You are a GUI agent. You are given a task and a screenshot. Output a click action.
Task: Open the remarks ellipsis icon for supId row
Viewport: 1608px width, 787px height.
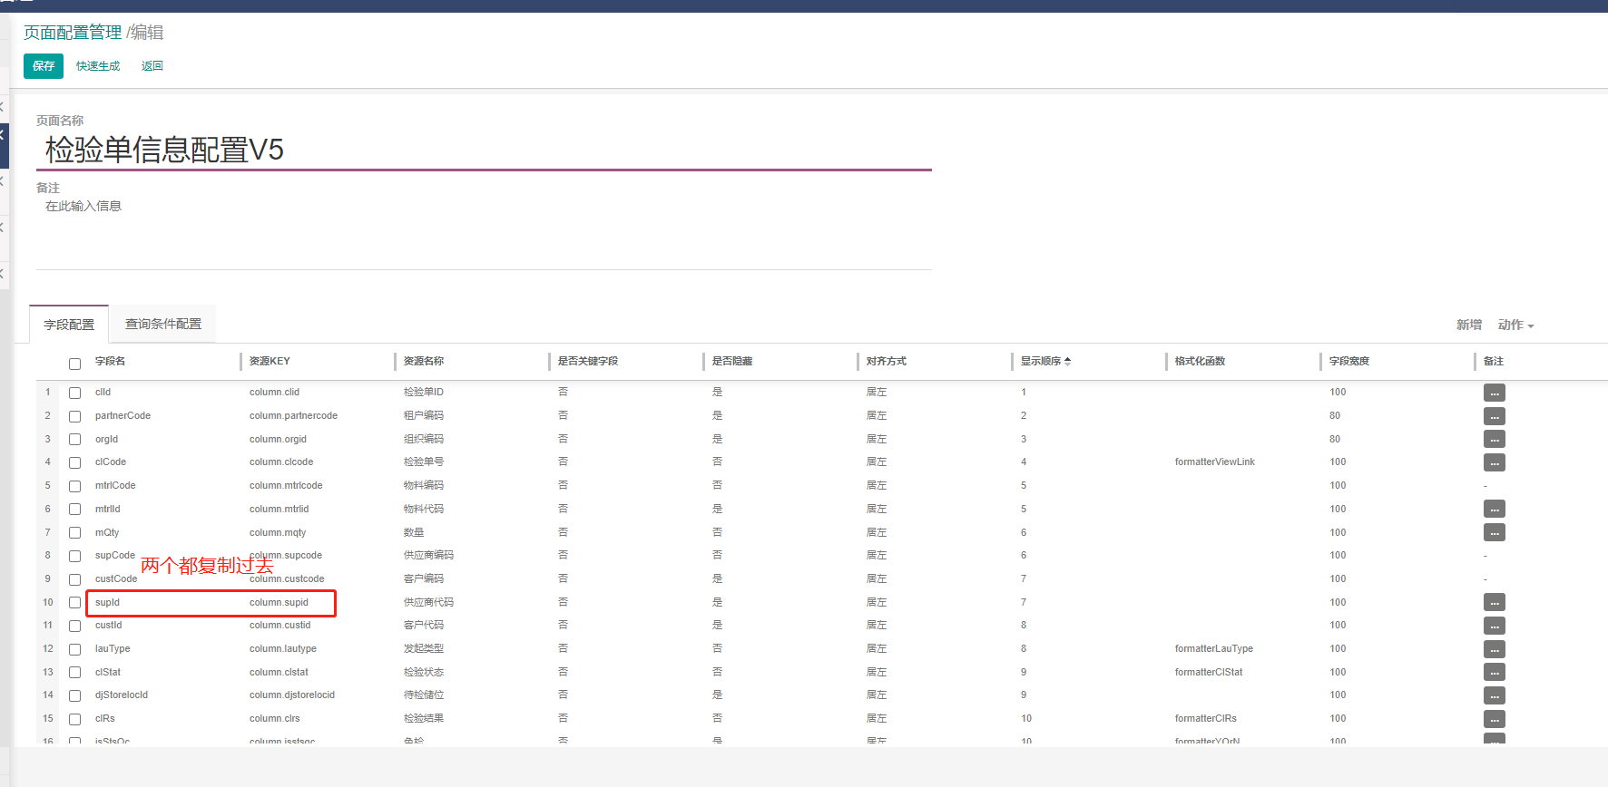pos(1495,602)
